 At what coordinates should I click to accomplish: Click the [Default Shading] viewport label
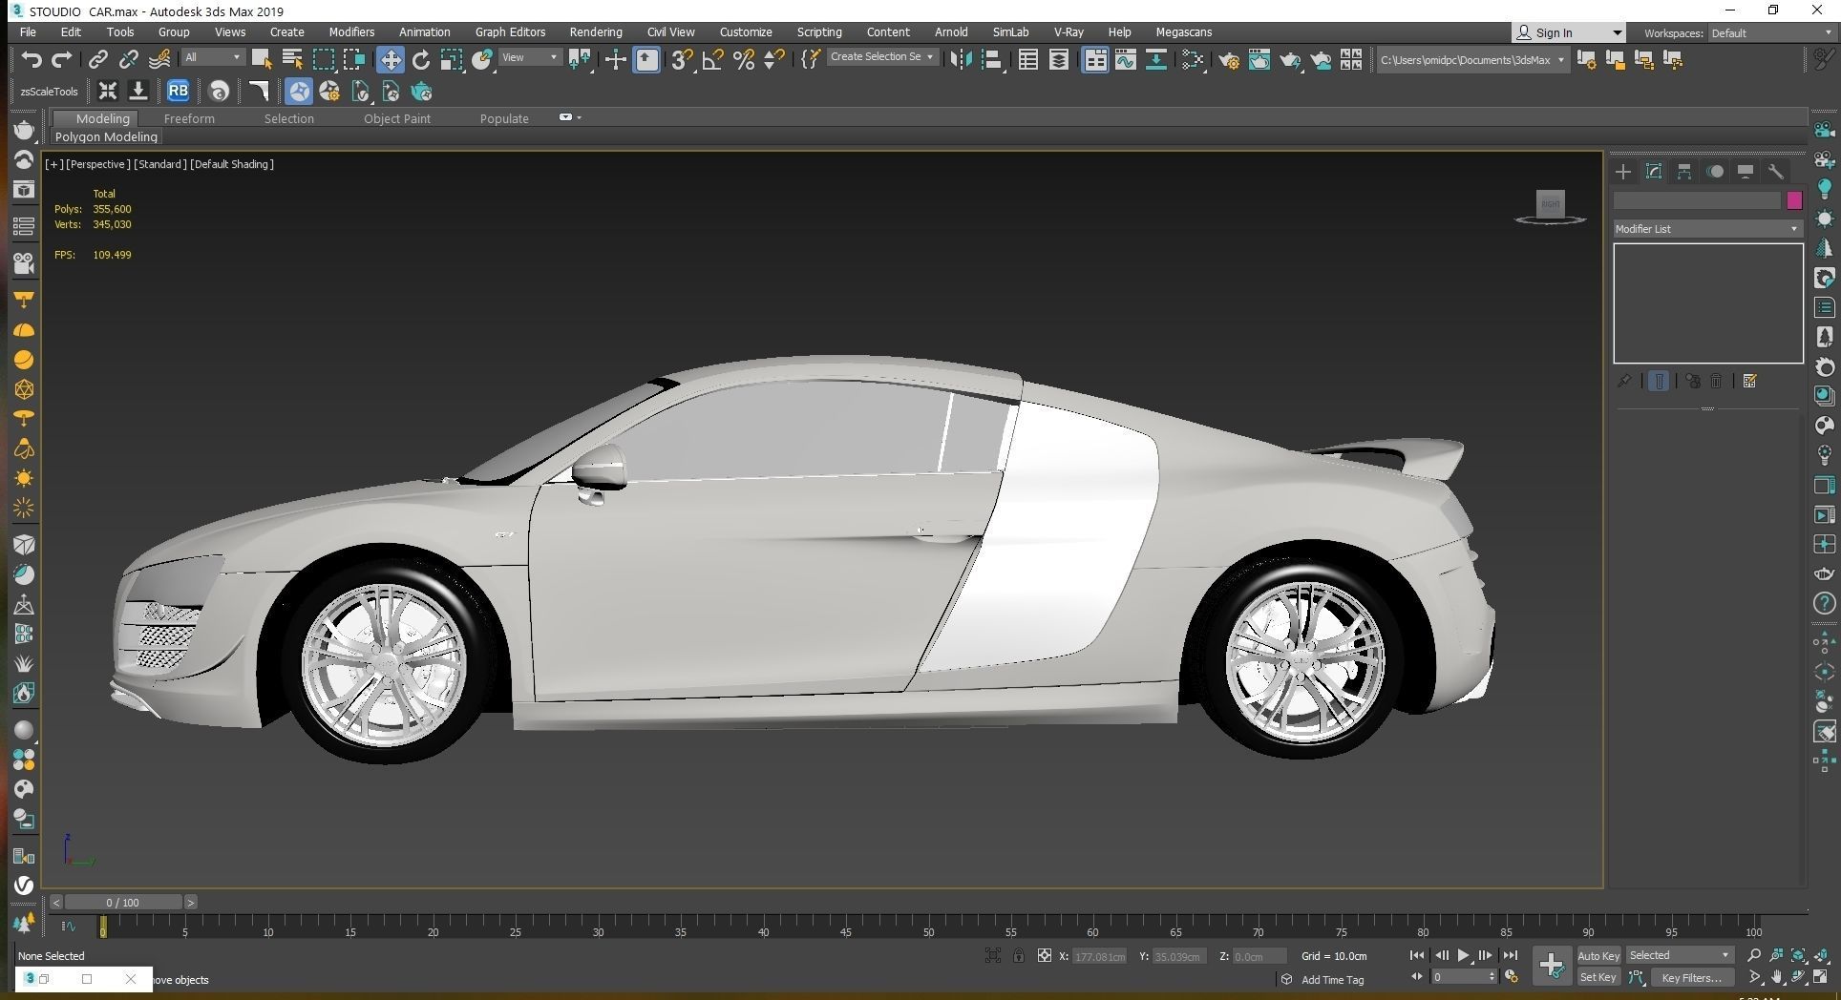pyautogui.click(x=232, y=164)
